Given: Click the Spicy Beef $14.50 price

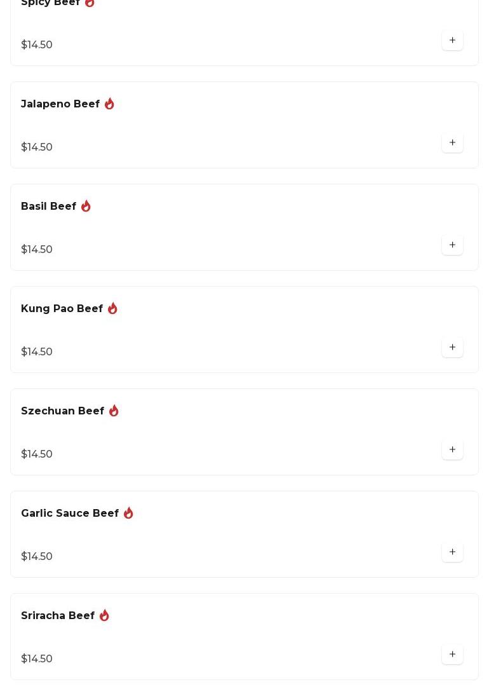Looking at the screenshot, I should point(37,45).
